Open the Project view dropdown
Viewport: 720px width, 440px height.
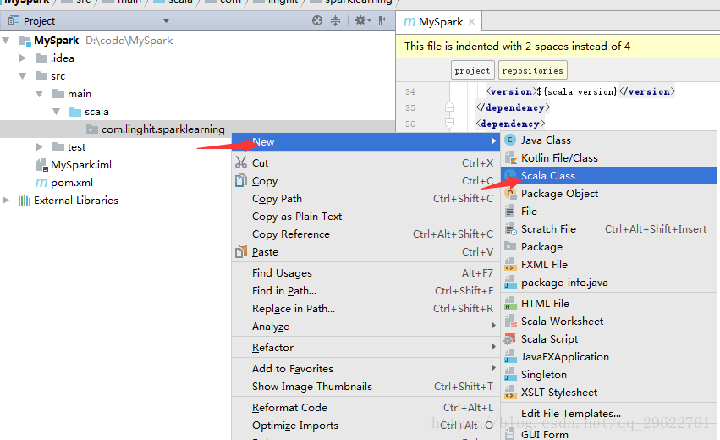[166, 21]
